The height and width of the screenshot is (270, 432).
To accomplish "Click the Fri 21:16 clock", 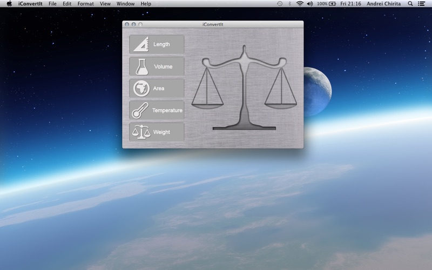I will [350, 4].
